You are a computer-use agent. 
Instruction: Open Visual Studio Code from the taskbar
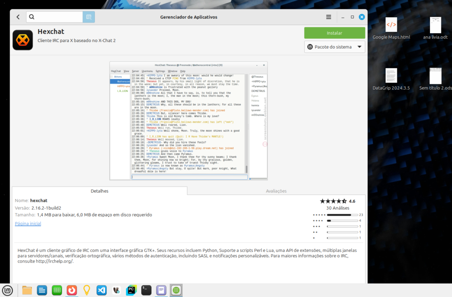pos(102,290)
